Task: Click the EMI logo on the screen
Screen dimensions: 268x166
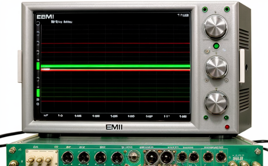Action: 45,16
